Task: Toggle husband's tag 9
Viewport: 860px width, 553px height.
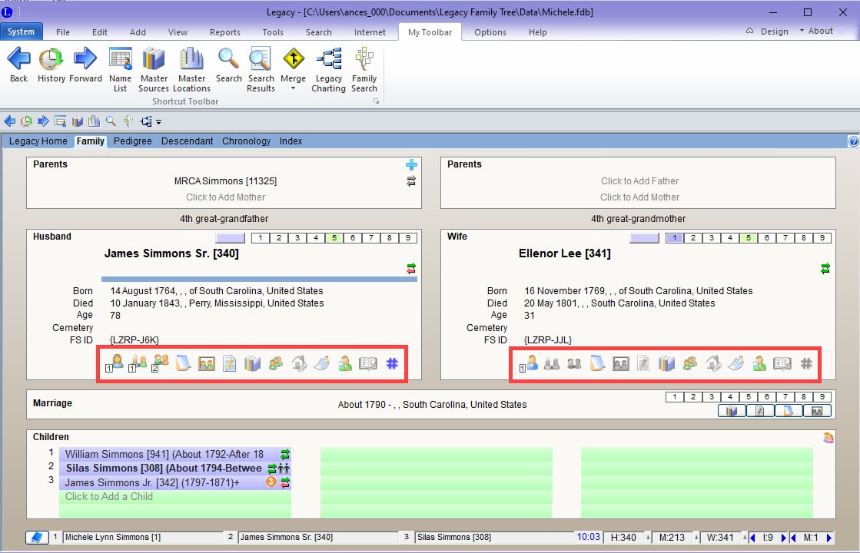Action: (x=408, y=238)
